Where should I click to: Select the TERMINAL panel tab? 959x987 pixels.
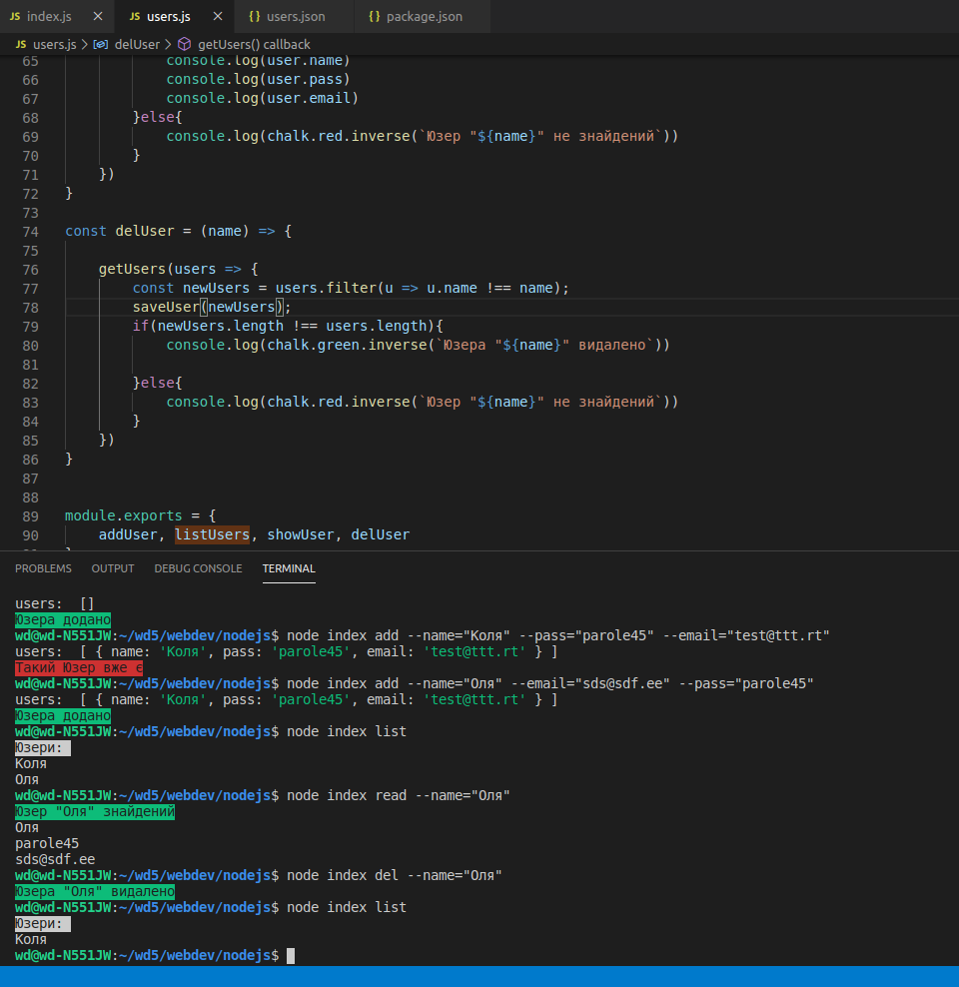coord(289,568)
